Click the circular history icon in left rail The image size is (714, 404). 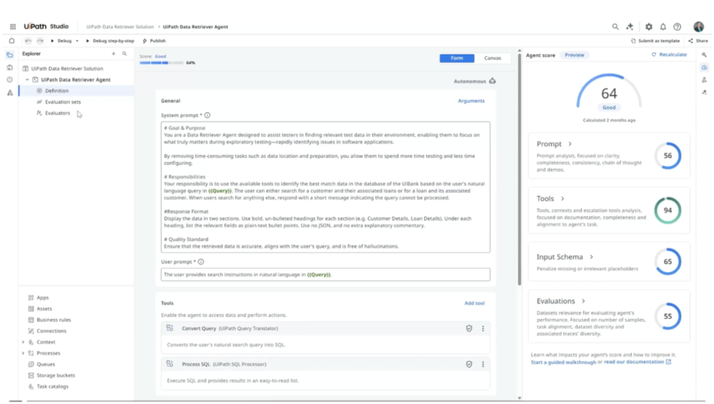click(x=10, y=79)
